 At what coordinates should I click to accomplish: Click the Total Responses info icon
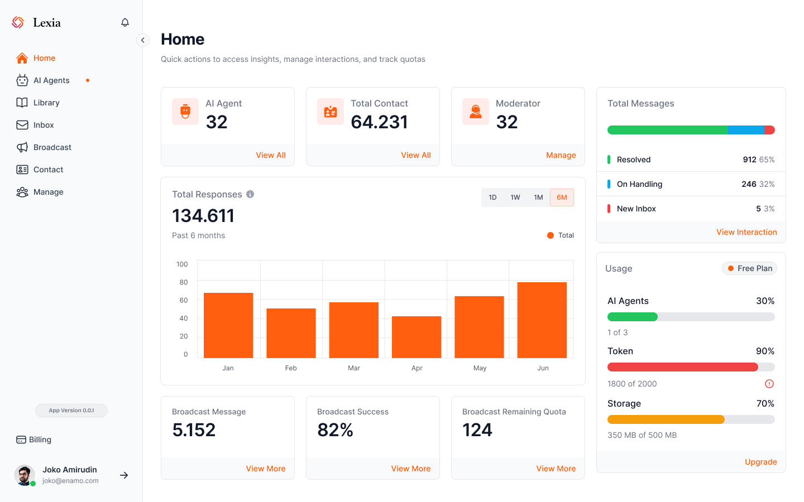click(x=250, y=194)
